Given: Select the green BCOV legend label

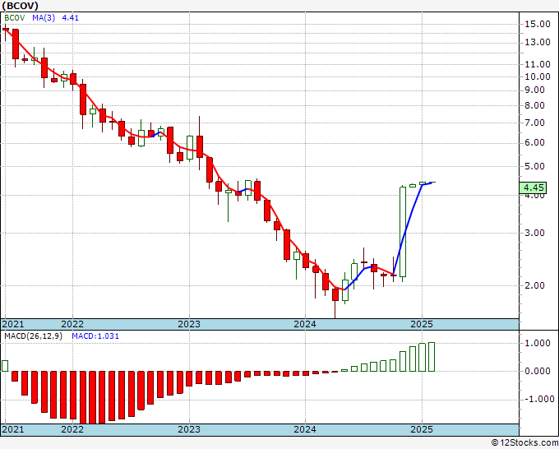Looking at the screenshot, I should tap(15, 18).
